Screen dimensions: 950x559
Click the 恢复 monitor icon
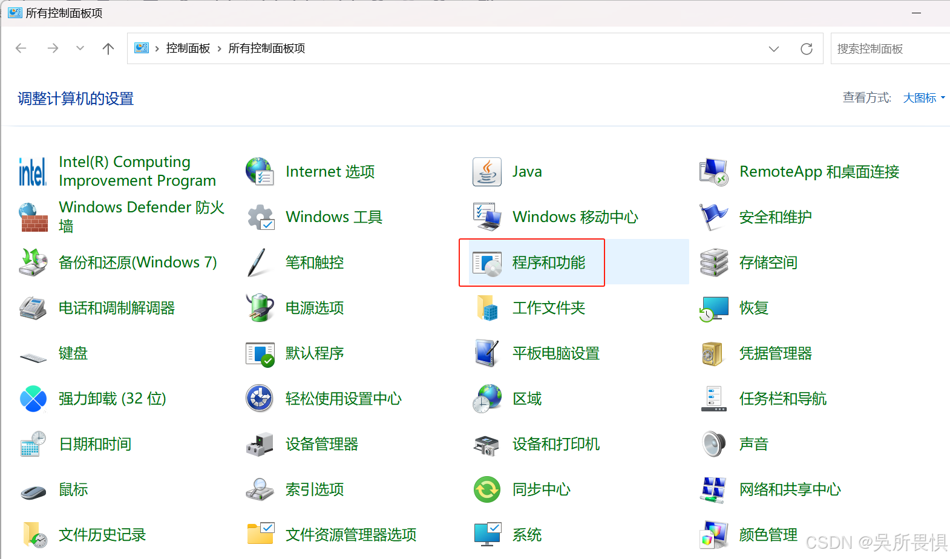coord(714,308)
